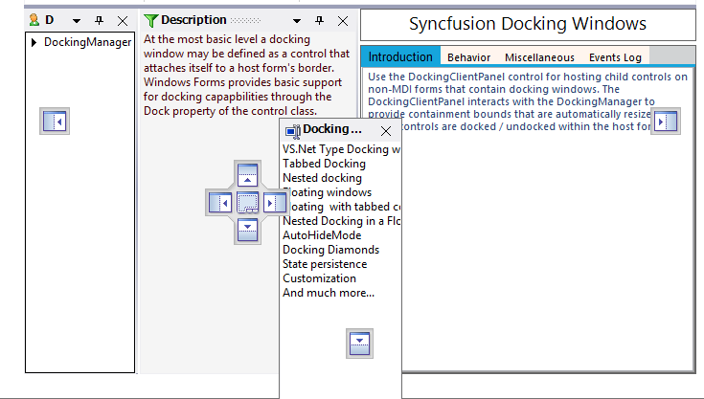Select the Events Log tab

pos(615,57)
